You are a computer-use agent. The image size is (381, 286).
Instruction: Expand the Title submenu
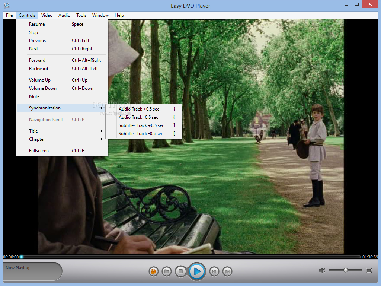click(x=62, y=131)
